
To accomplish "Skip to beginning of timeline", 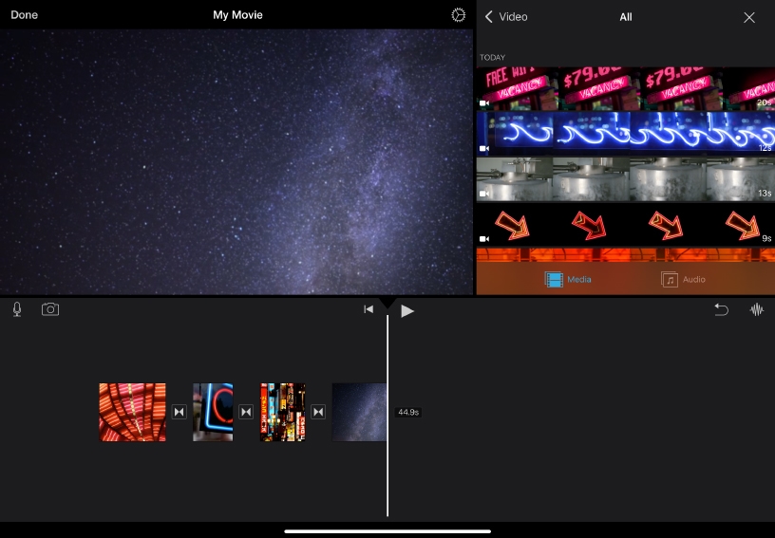I will [369, 309].
